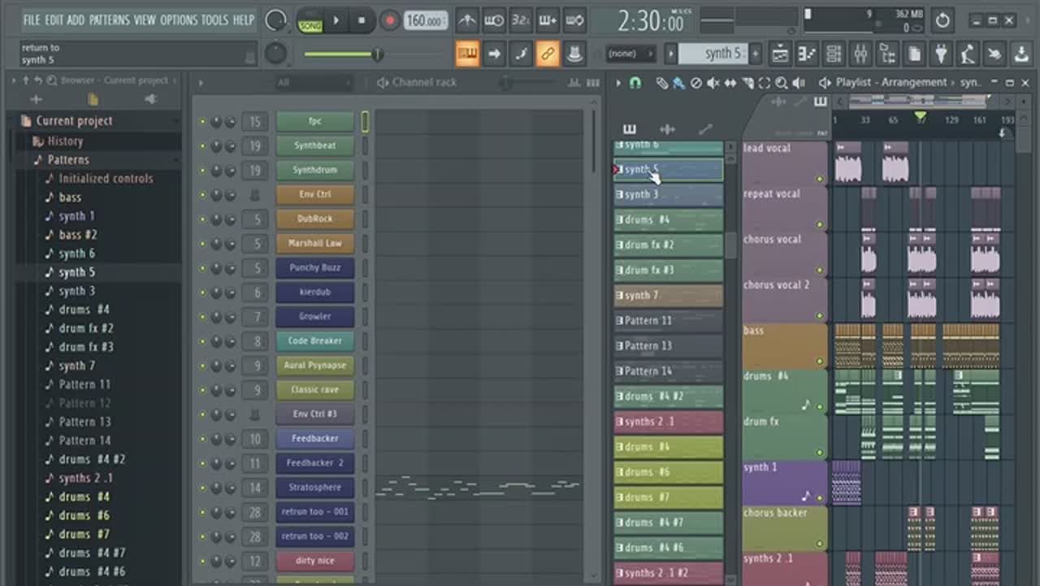Collapse the Patterns folder in browser
Image resolution: width=1040 pixels, height=586 pixels.
click(68, 160)
